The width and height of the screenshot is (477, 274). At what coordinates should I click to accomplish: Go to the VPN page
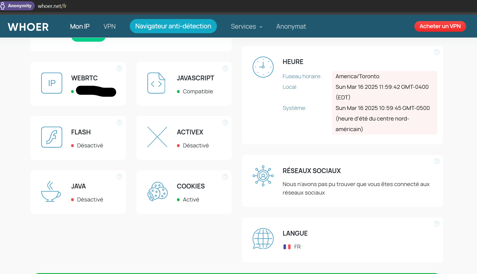109,27
